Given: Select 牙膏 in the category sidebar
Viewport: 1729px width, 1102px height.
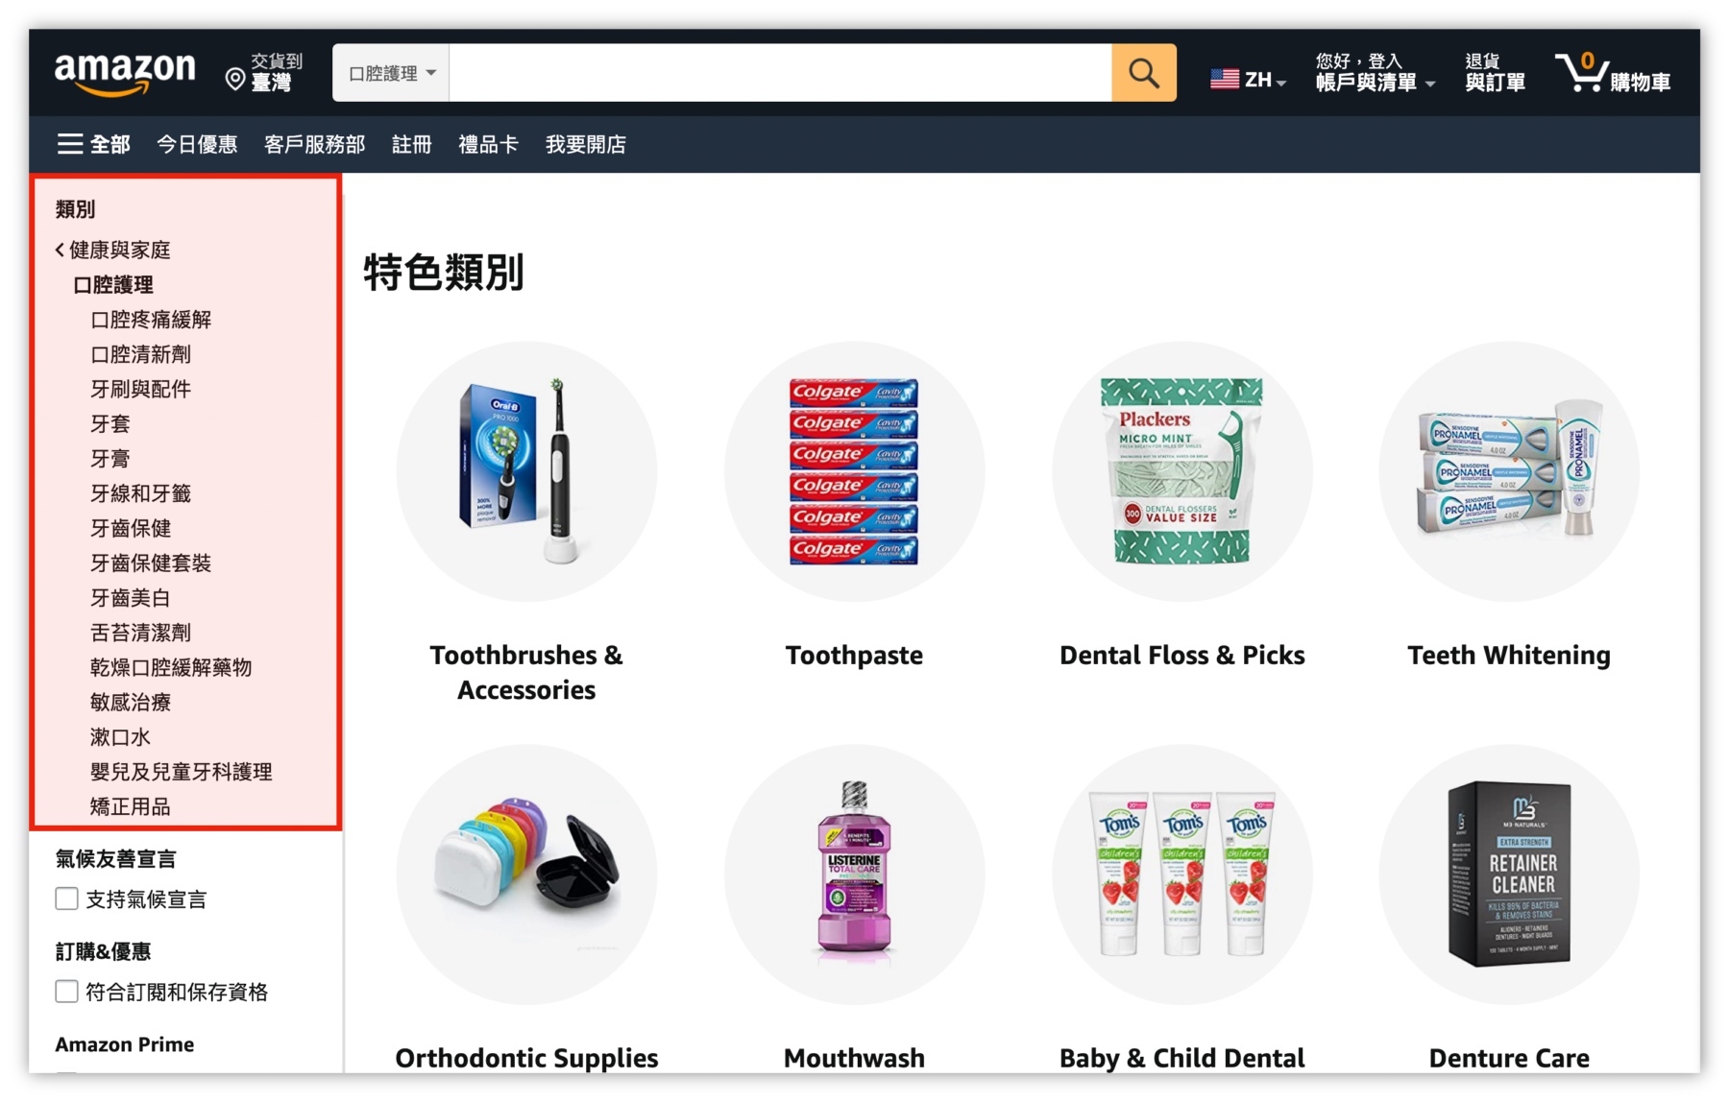Looking at the screenshot, I should click(x=110, y=459).
